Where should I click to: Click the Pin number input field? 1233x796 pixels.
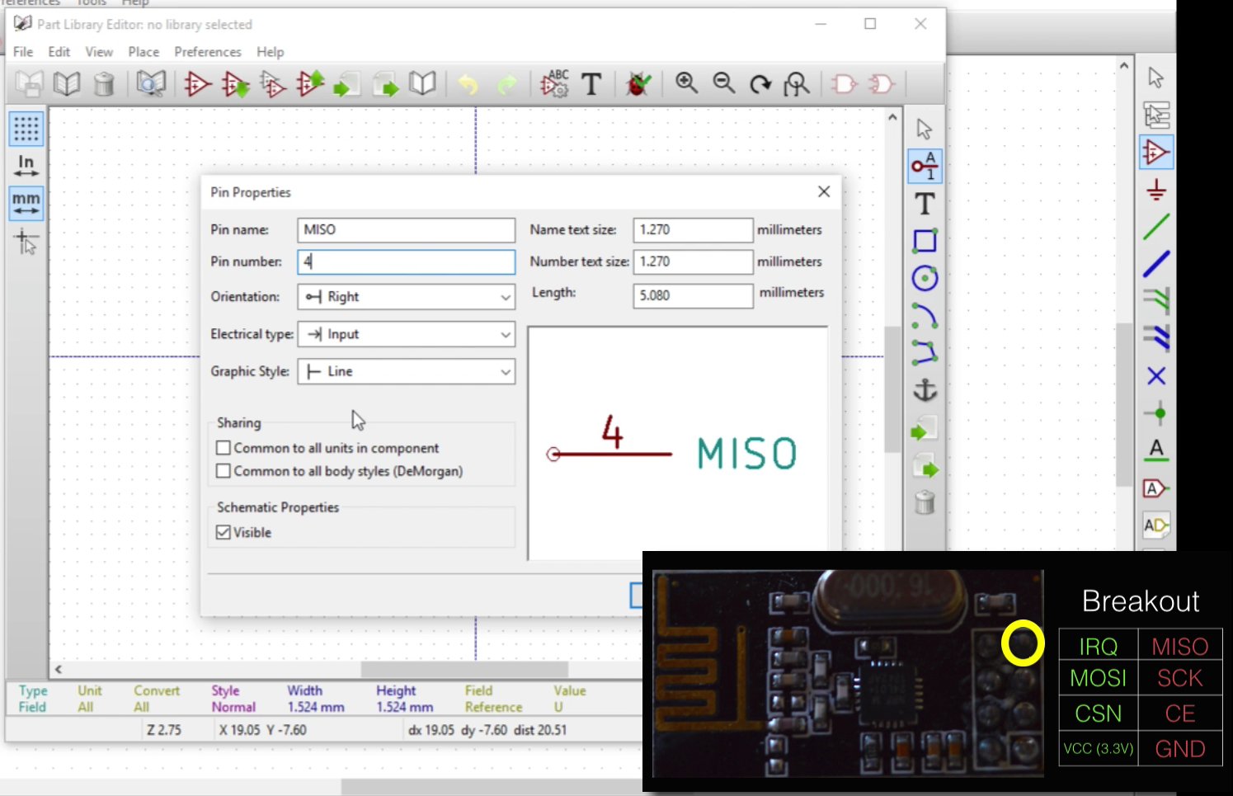(x=407, y=261)
